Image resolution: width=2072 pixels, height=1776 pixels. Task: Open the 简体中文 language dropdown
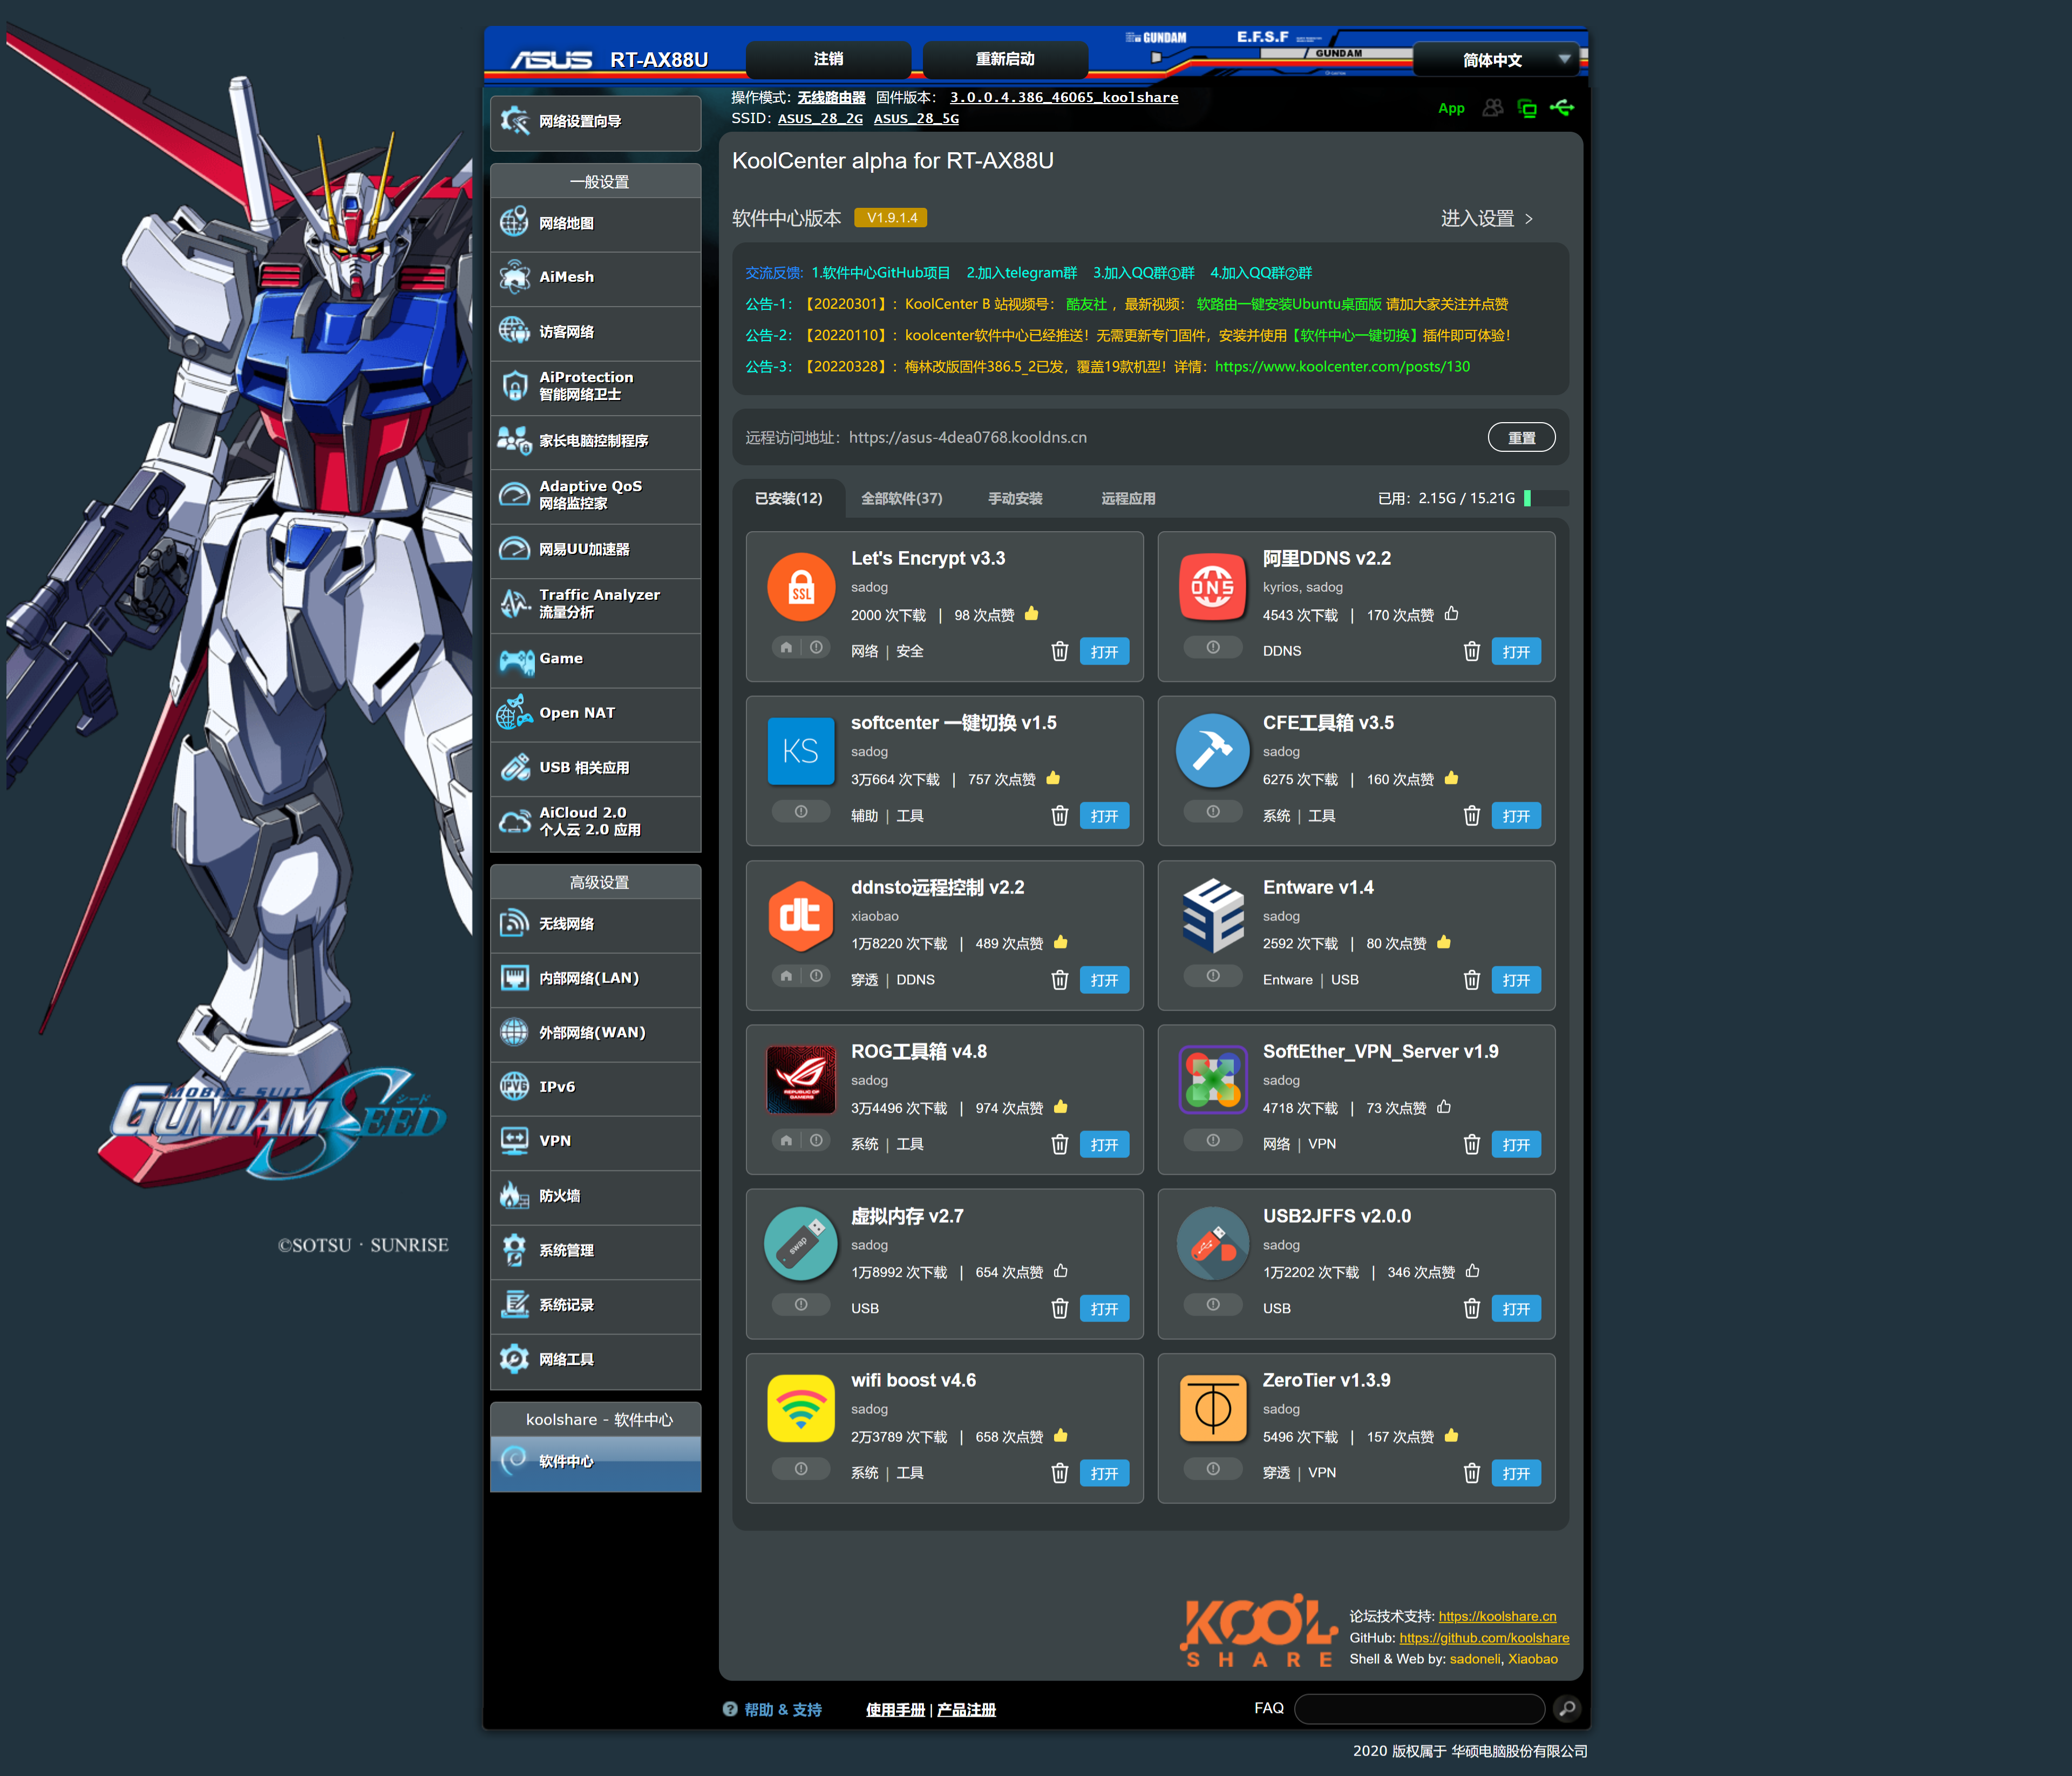click(1495, 60)
